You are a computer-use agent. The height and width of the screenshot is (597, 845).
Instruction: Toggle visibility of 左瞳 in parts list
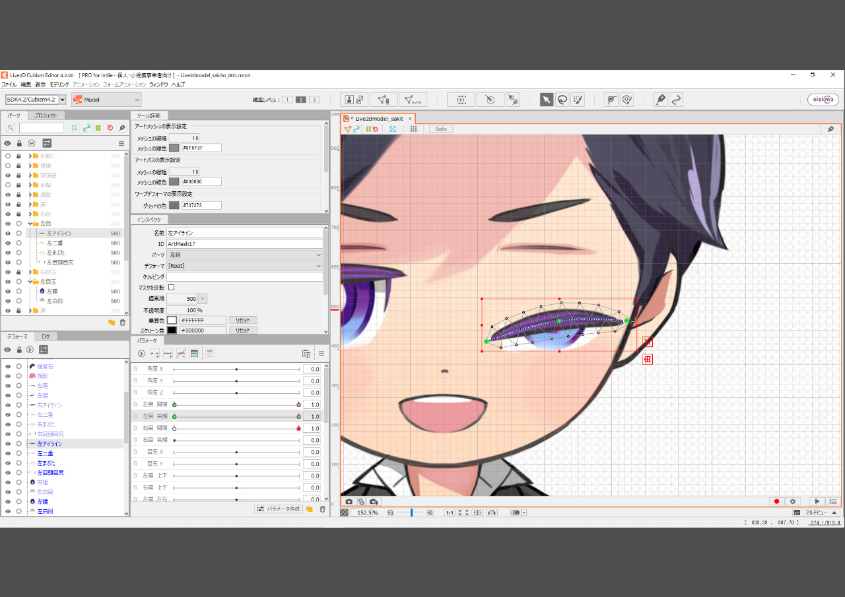8,291
